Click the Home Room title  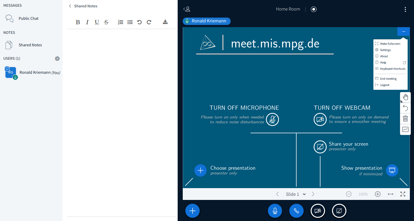tap(288, 9)
